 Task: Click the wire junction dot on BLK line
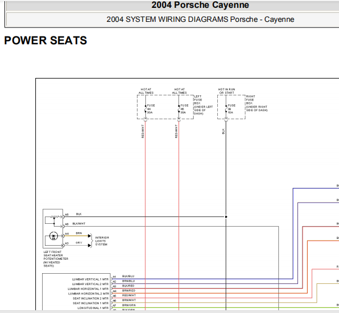[x=226, y=217]
